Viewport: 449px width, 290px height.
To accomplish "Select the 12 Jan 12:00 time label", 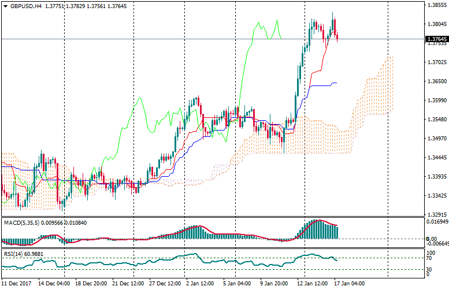I will 312,284.
